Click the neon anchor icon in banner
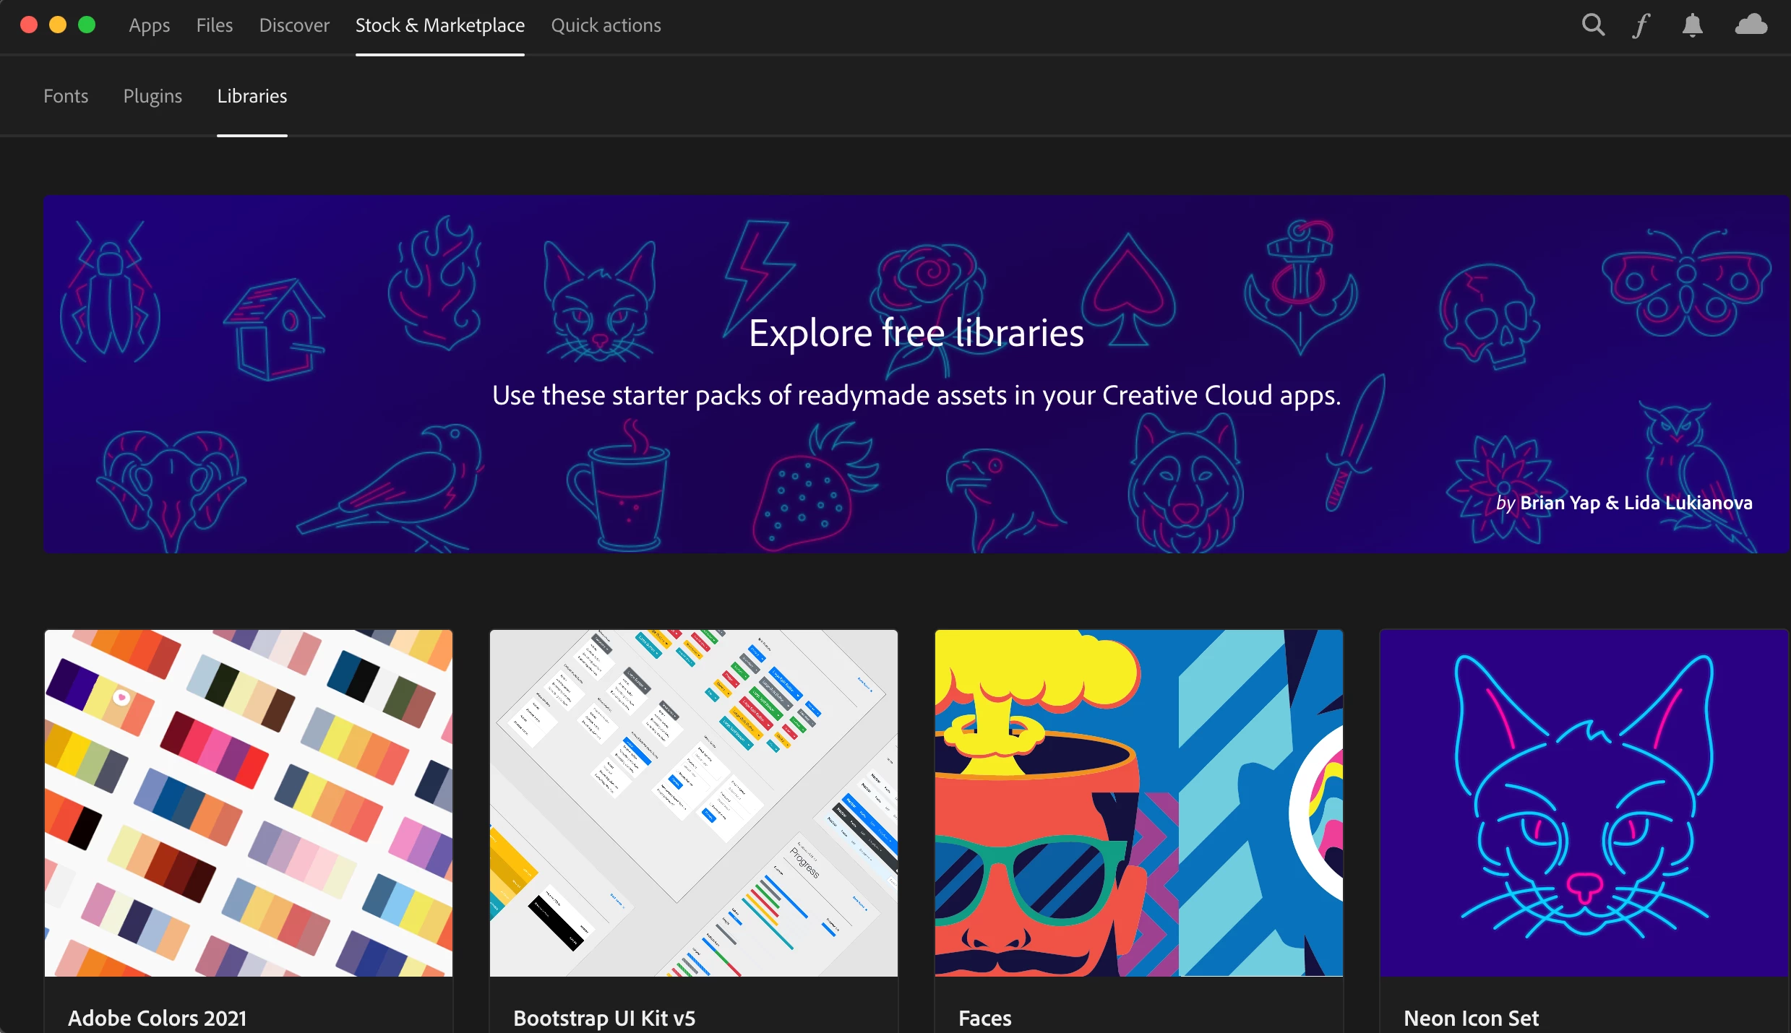This screenshot has height=1033, width=1791. 1300,285
